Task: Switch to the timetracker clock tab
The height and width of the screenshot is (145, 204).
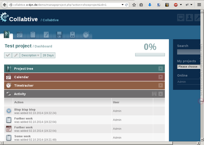Action: click(86, 35)
